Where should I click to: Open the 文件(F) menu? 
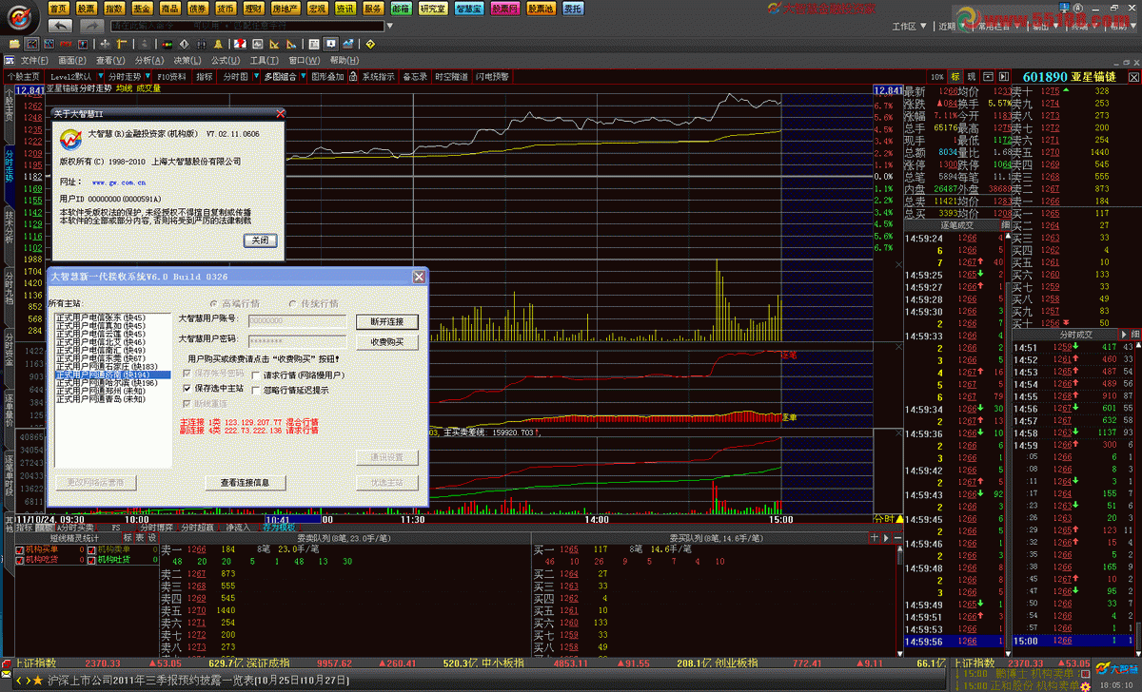coord(34,60)
